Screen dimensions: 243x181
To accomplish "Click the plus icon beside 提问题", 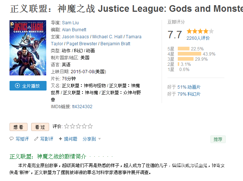I will coord(60,139).
